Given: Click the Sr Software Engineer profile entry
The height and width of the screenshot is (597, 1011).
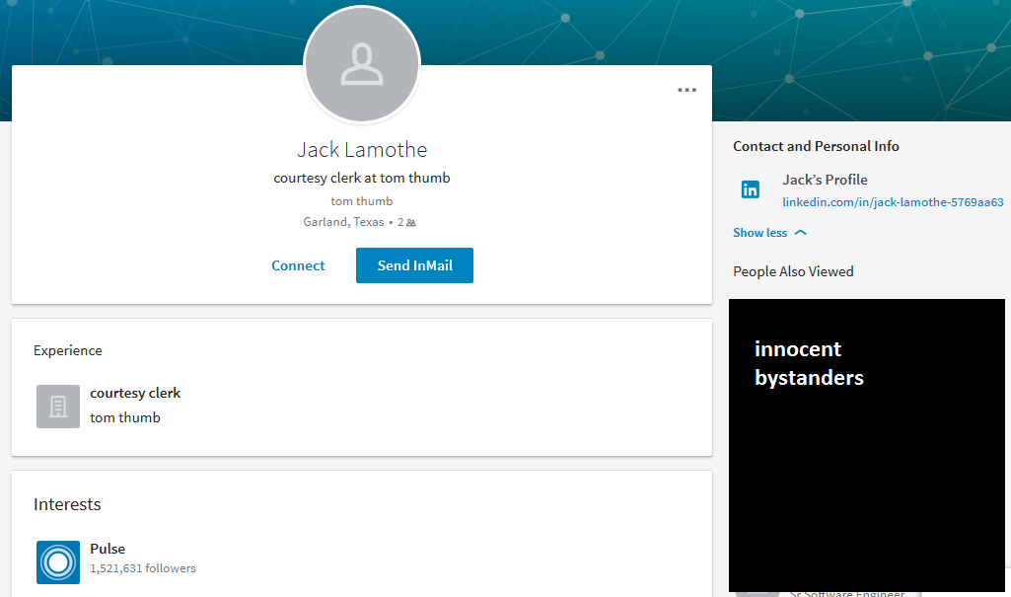Looking at the screenshot, I should [x=847, y=593].
